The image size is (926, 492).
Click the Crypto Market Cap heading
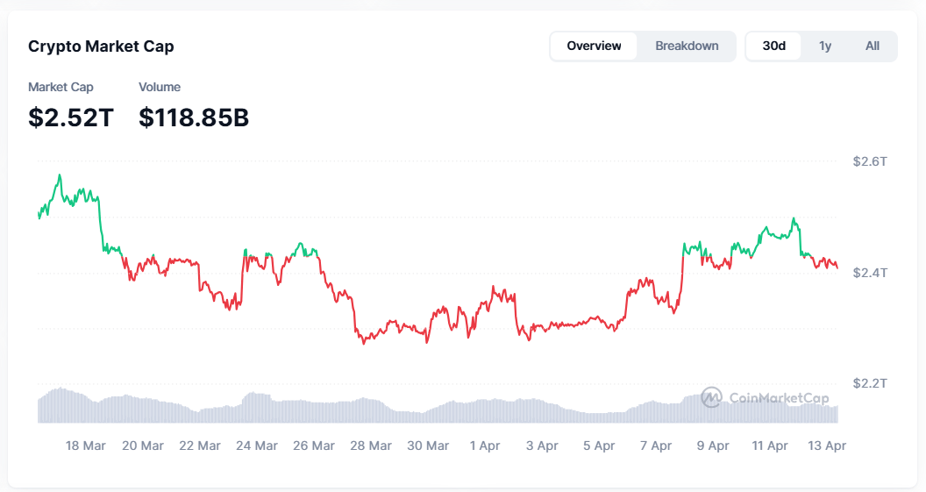click(x=101, y=46)
